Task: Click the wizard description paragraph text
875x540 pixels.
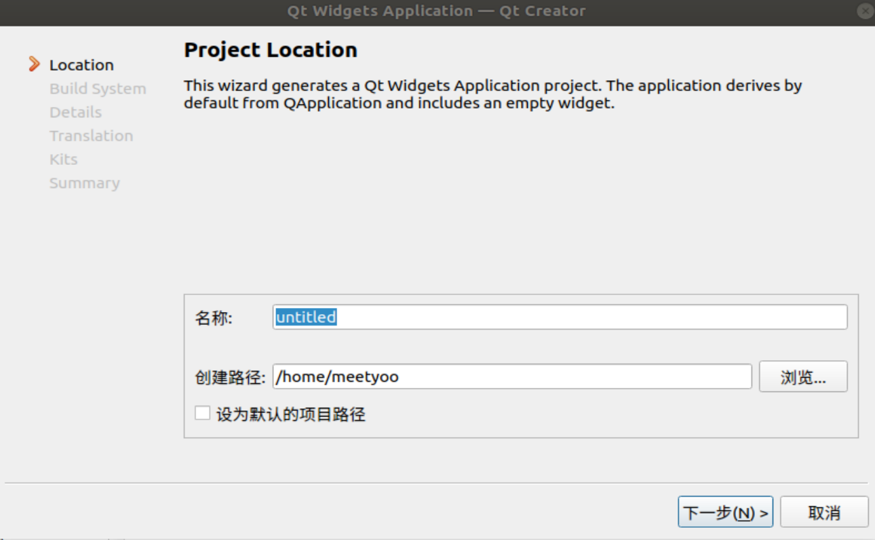Action: tap(493, 95)
